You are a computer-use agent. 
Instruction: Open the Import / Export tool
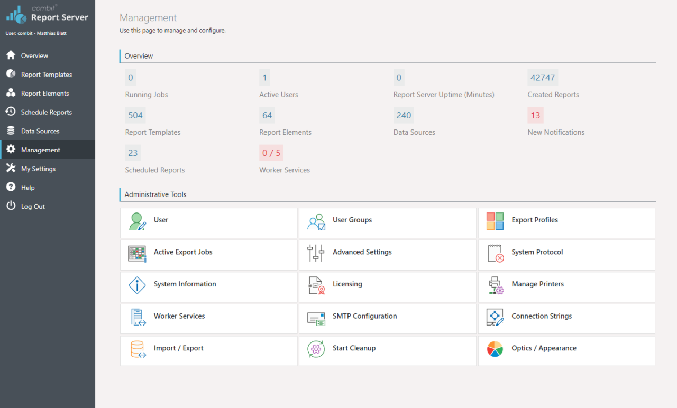pos(208,350)
